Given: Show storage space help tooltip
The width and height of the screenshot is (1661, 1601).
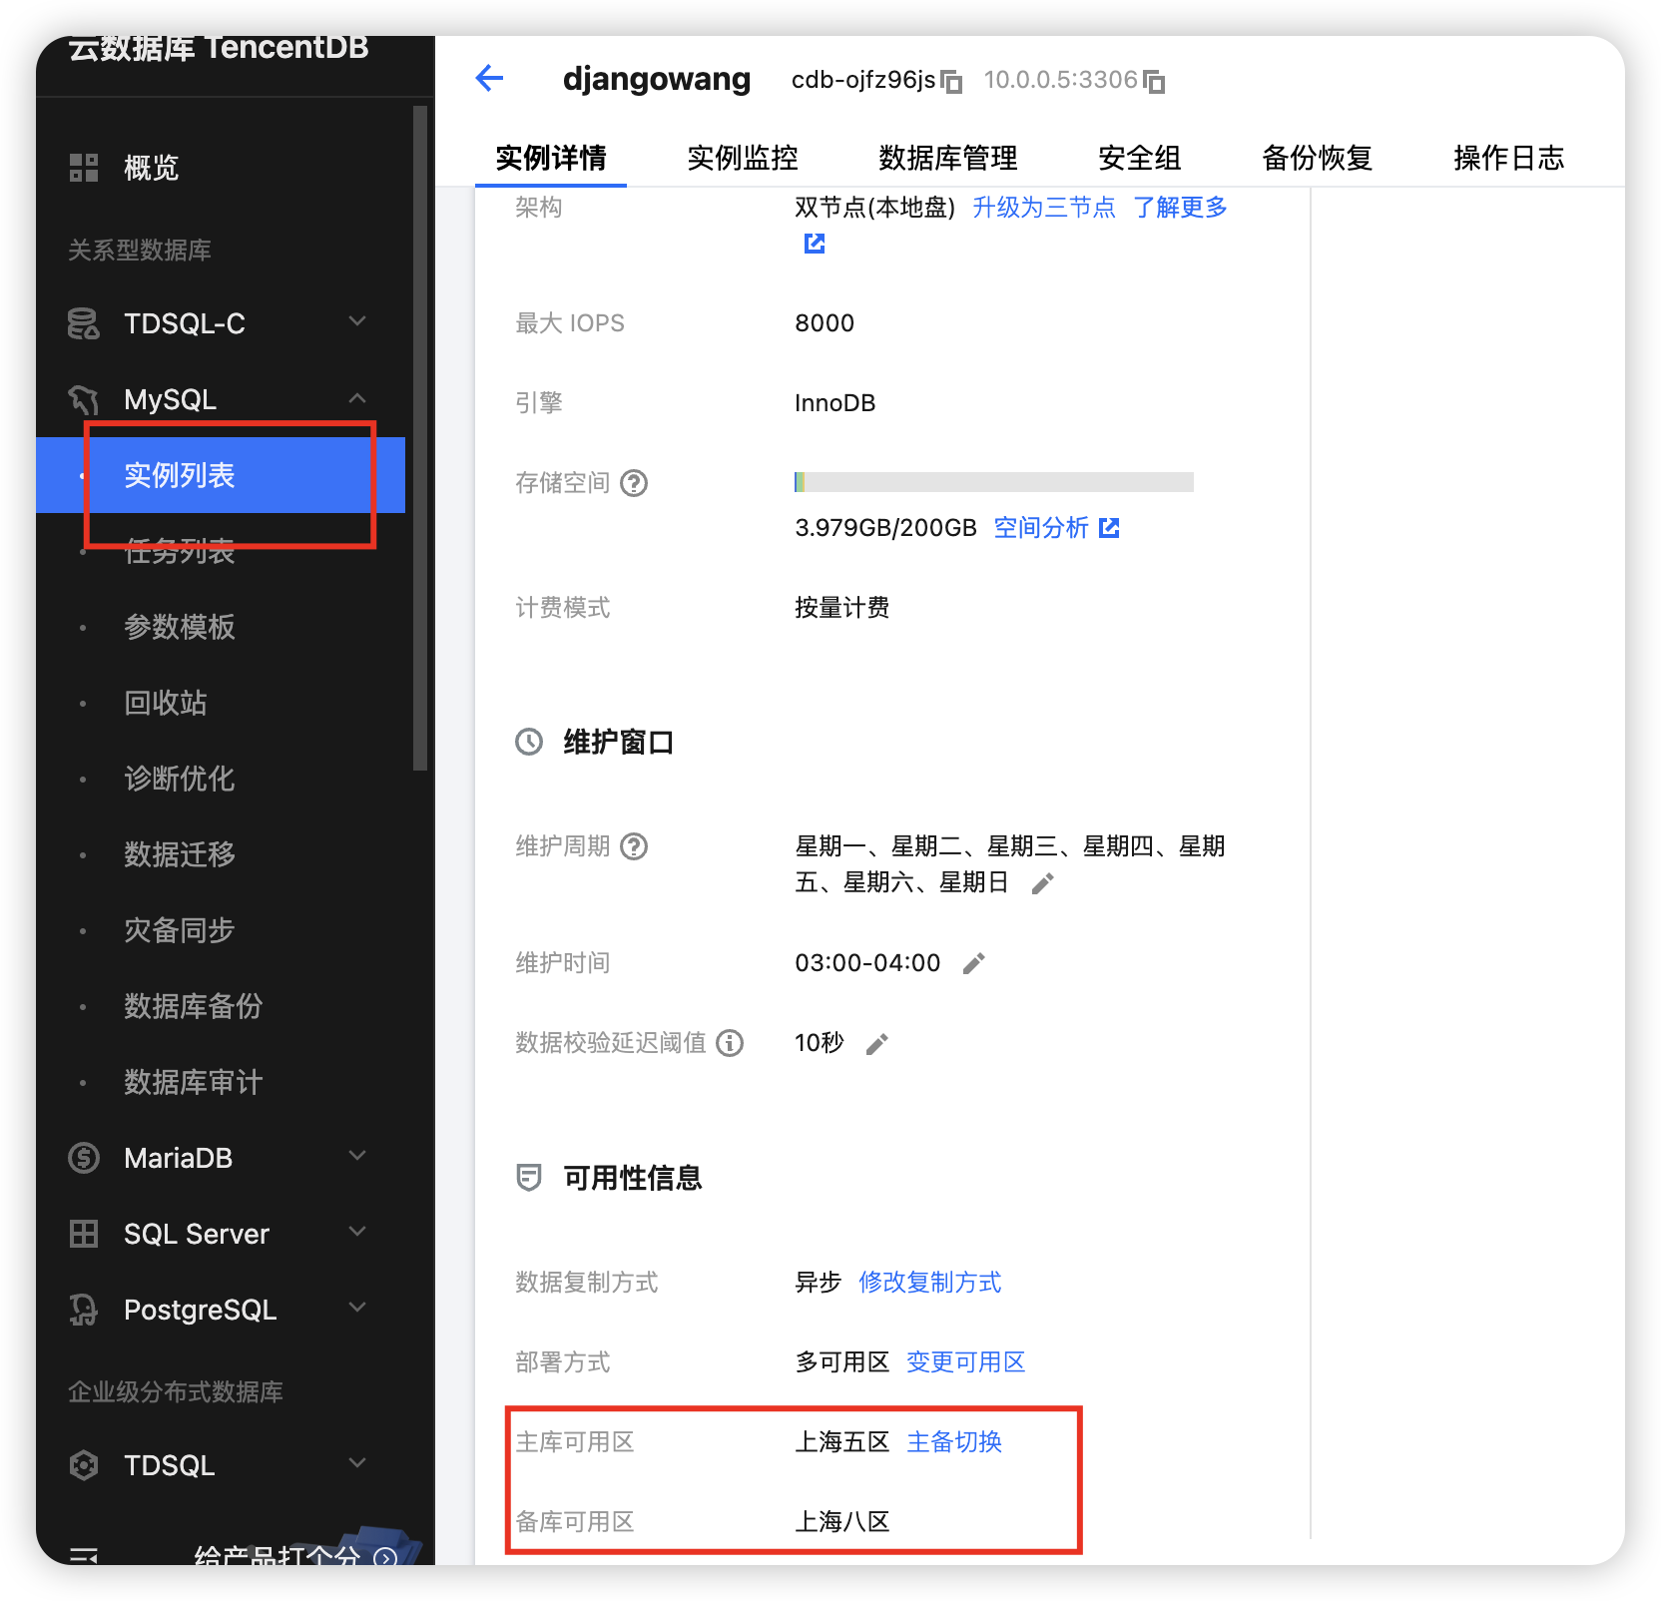Looking at the screenshot, I should 634,483.
